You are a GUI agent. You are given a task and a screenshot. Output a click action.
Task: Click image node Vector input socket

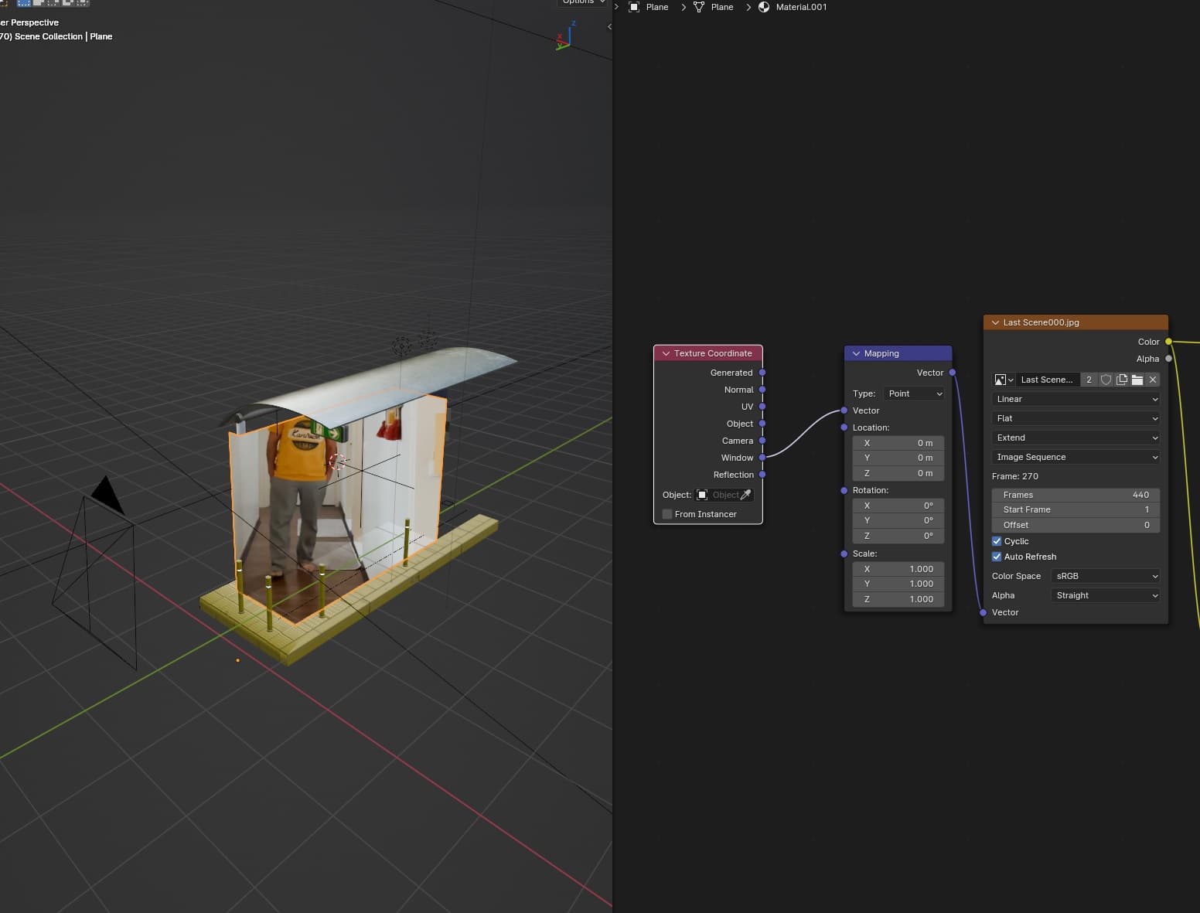pos(984,612)
